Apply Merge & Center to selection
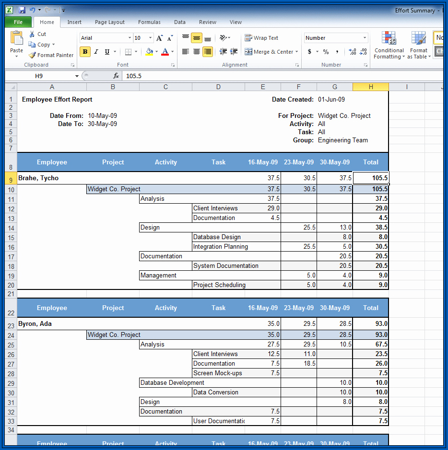This screenshot has width=448, height=450. [268, 51]
